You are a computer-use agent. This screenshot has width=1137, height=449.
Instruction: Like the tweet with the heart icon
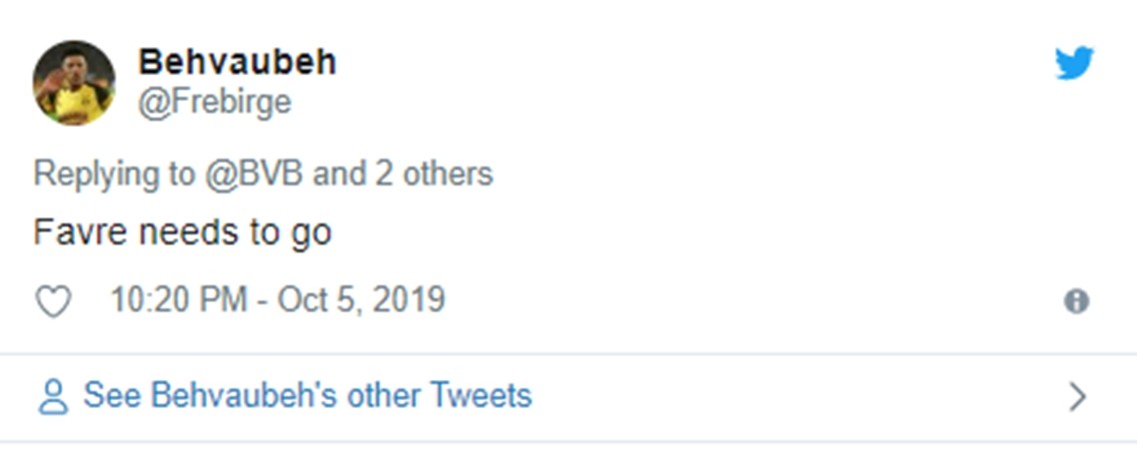click(53, 301)
